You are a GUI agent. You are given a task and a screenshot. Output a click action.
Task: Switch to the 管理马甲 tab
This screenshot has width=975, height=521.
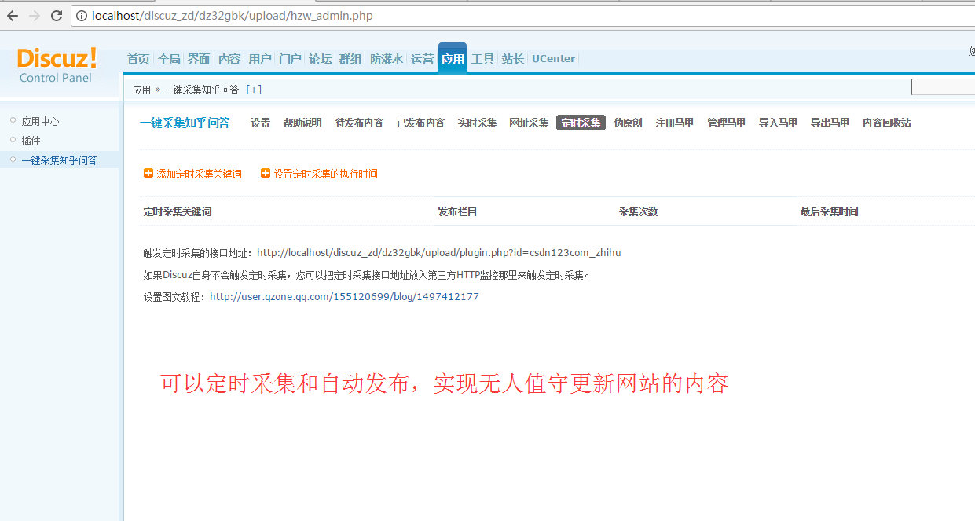tap(726, 123)
